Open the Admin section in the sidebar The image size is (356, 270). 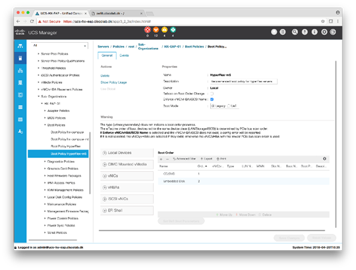(20, 132)
